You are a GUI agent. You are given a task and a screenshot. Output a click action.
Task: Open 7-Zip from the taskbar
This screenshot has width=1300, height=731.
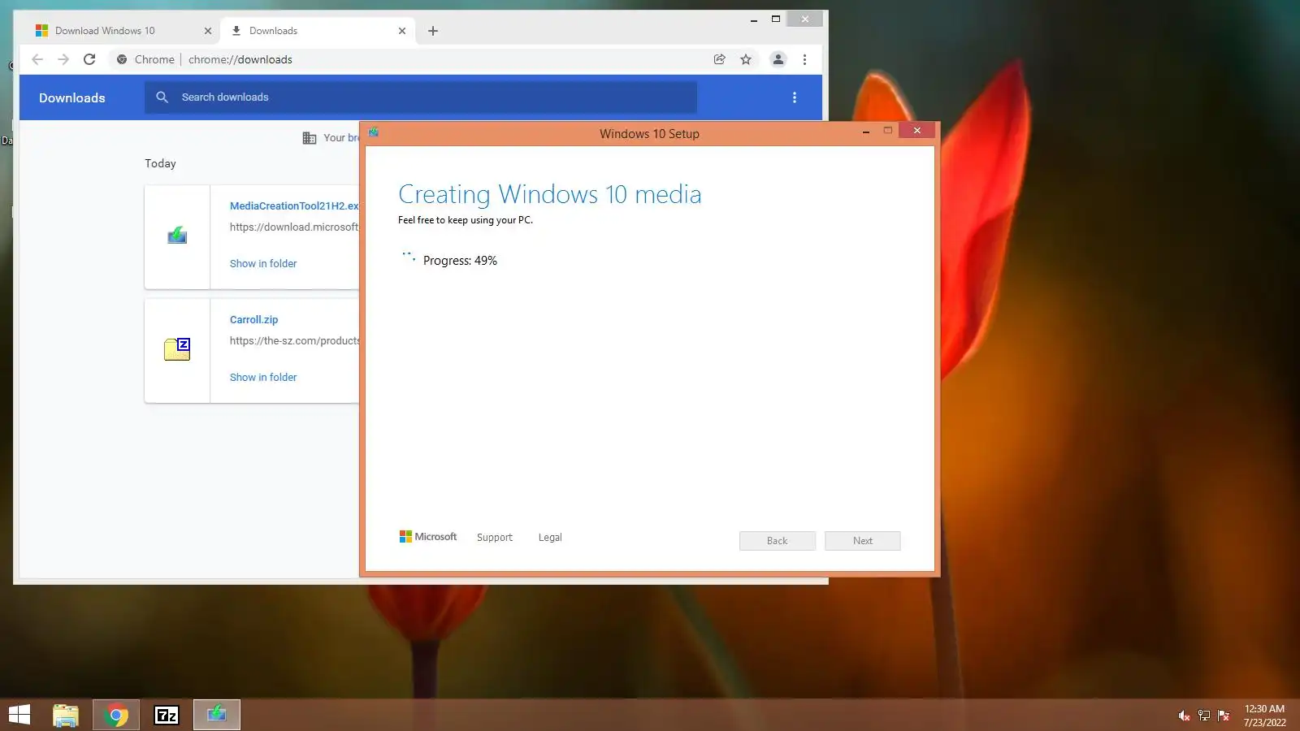pos(167,715)
